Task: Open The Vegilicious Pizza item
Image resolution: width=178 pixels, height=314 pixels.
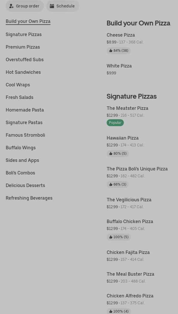Action: 129,200
